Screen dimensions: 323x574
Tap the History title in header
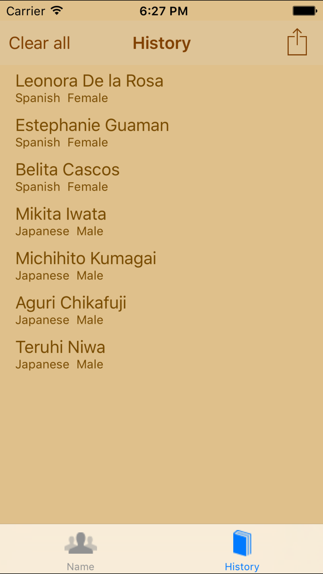(x=161, y=43)
